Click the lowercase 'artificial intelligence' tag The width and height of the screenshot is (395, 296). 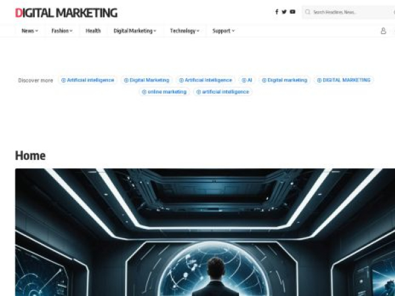pyautogui.click(x=223, y=92)
